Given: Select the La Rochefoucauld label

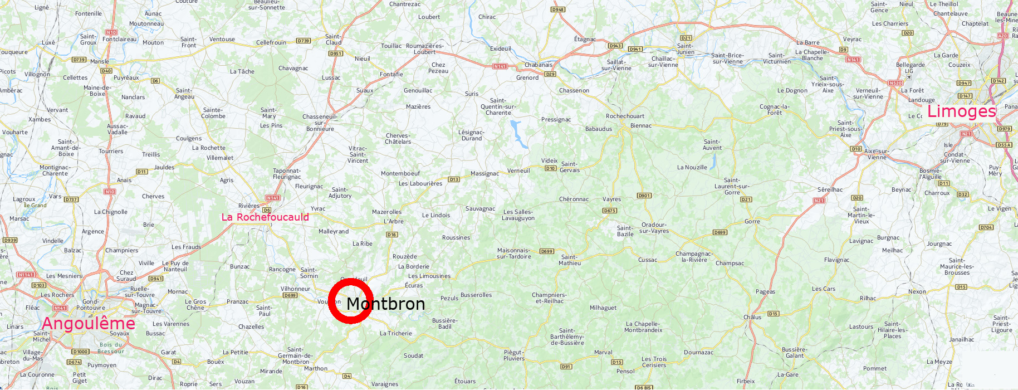Looking at the screenshot, I should pyautogui.click(x=265, y=217).
